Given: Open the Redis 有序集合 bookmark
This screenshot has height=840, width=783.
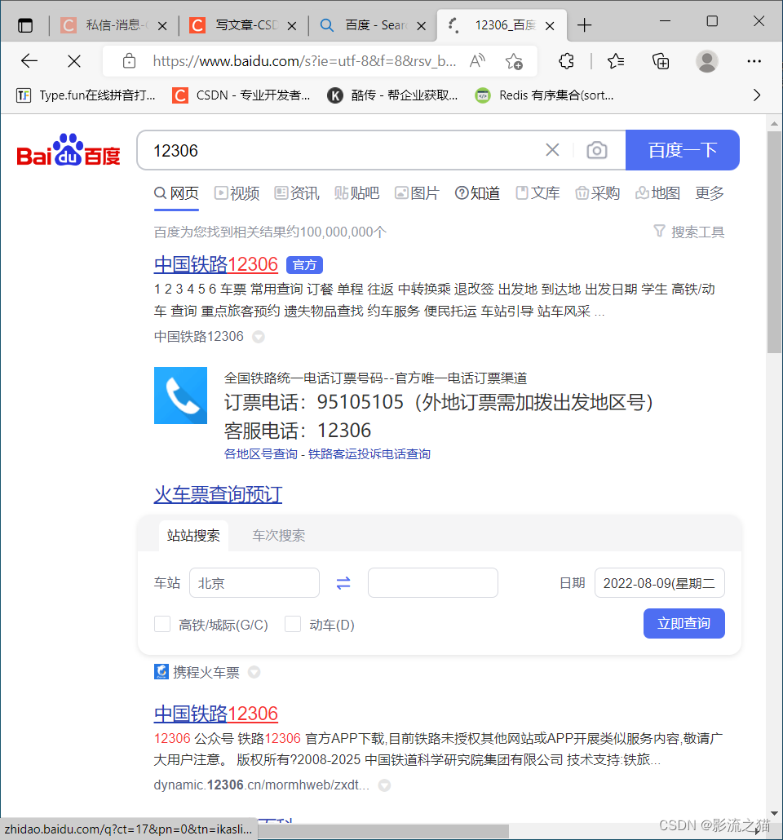Looking at the screenshot, I should pos(545,95).
